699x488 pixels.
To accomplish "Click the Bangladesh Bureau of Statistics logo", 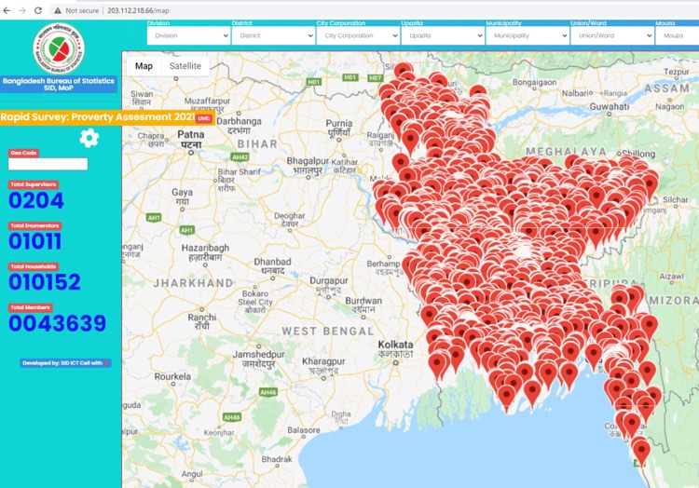I will [x=58, y=47].
